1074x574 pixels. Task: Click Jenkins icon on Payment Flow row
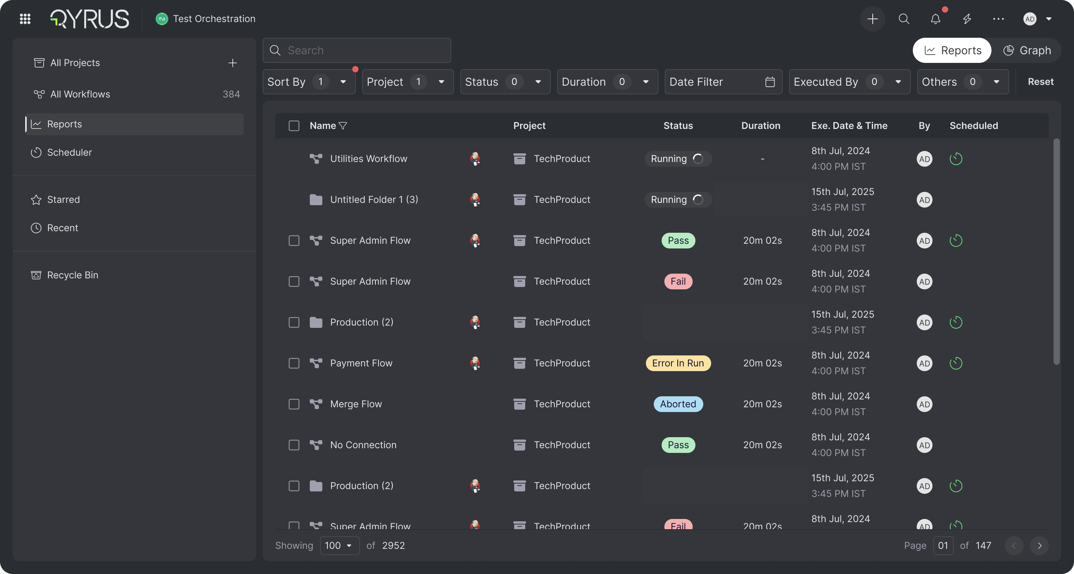(x=475, y=363)
